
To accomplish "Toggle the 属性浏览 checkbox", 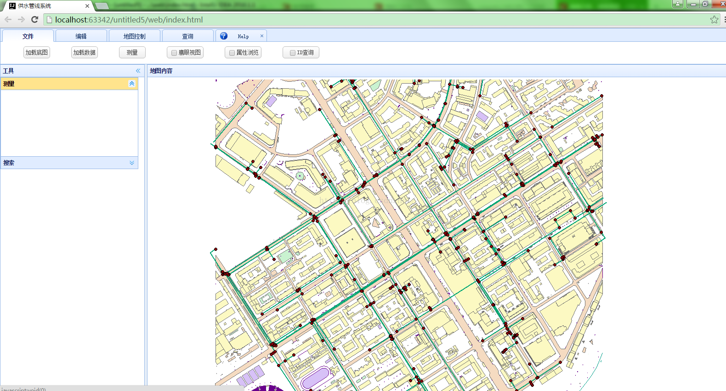I will coord(232,53).
